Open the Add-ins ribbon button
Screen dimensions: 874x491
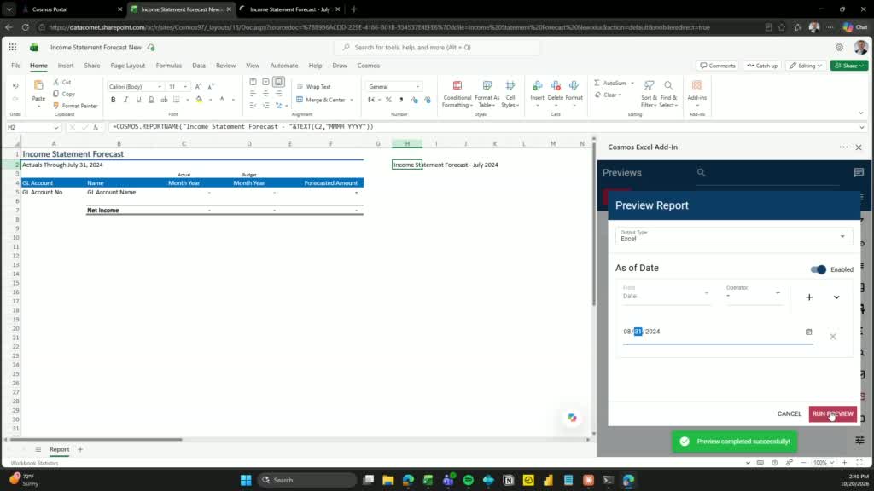coord(696,92)
